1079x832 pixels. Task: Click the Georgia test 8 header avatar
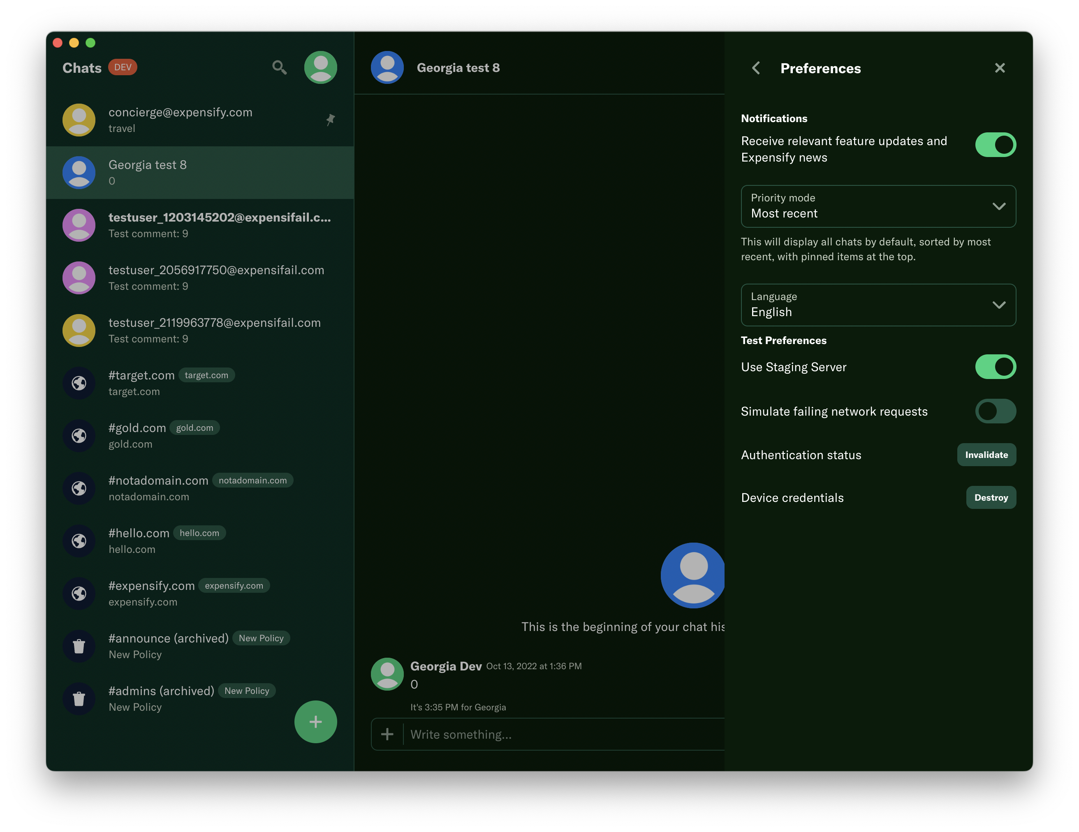387,68
